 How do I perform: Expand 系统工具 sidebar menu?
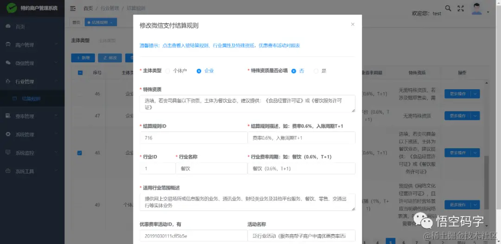click(x=32, y=171)
